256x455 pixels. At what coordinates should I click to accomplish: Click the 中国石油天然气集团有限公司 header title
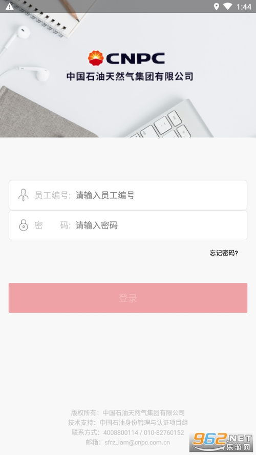[x=130, y=76]
